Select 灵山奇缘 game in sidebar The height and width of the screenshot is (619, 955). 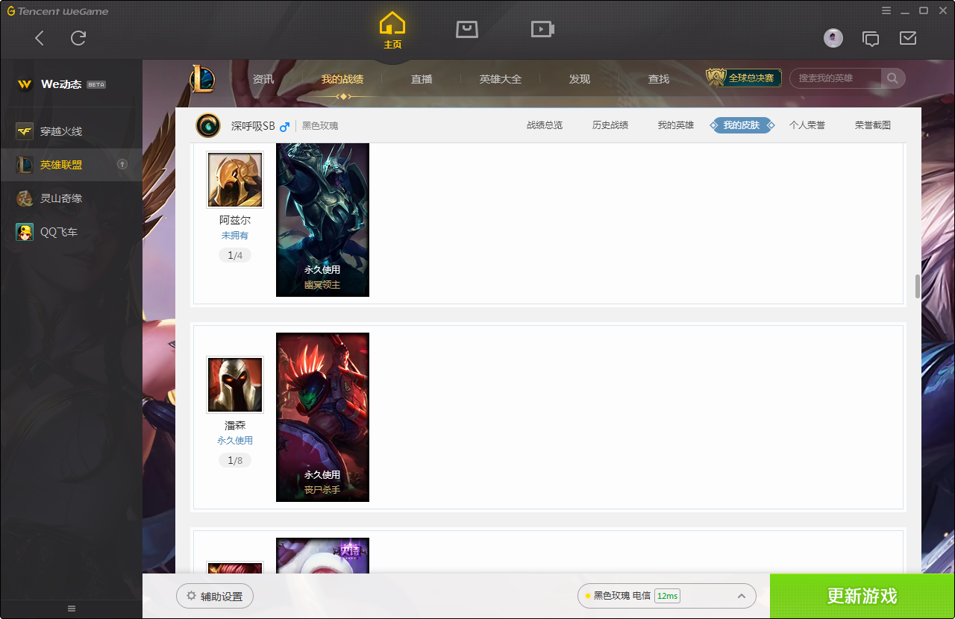click(x=71, y=198)
